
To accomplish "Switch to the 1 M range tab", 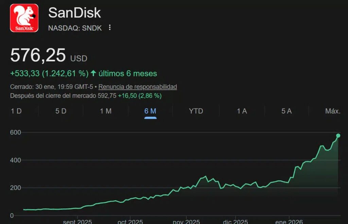I will pyautogui.click(x=106, y=111).
